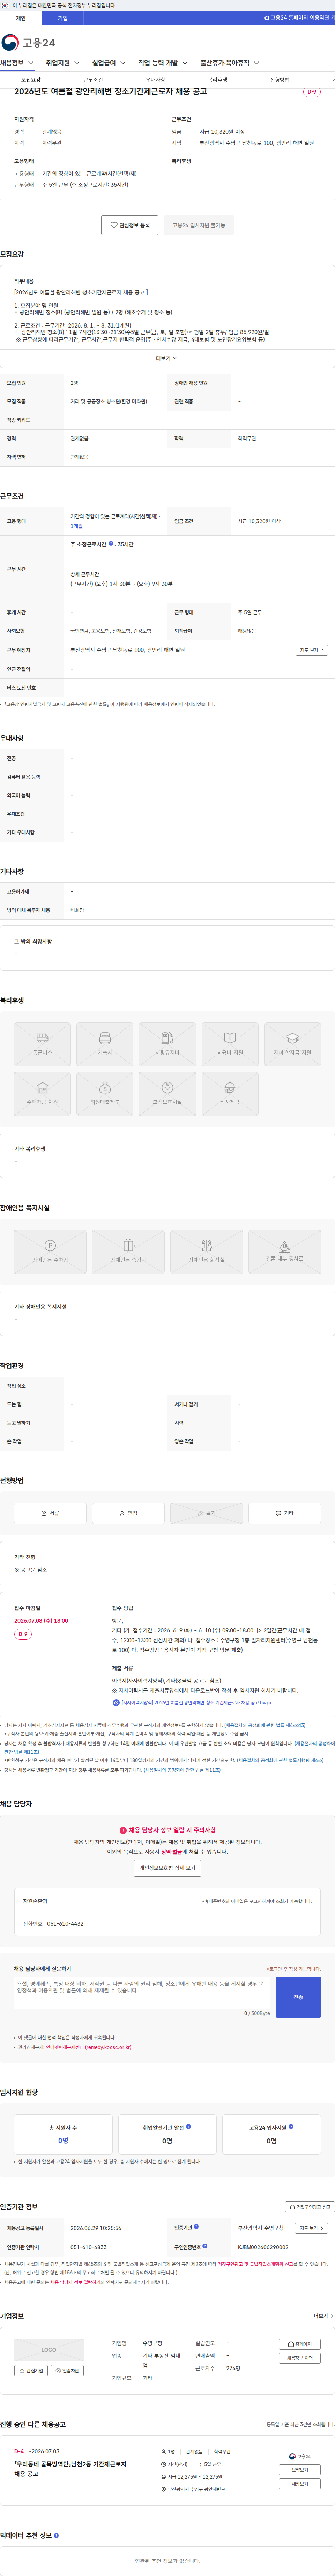
Task: Click 요약보기 on the other job posting
Action: (300, 2469)
